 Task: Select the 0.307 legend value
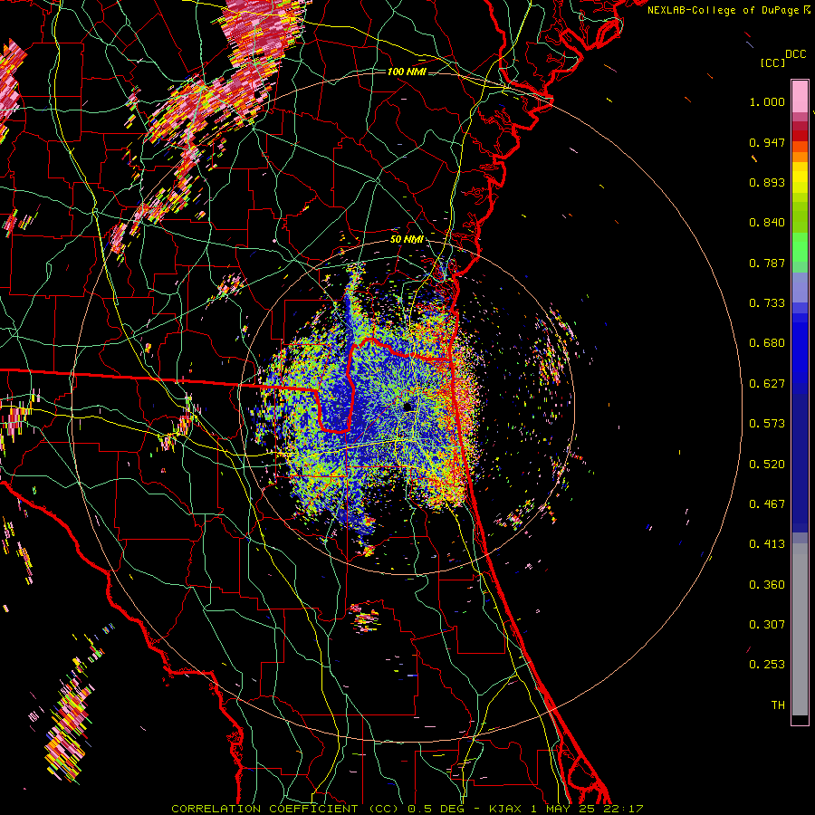tap(767, 624)
